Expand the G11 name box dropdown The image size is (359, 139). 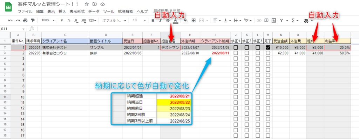tap(23, 29)
